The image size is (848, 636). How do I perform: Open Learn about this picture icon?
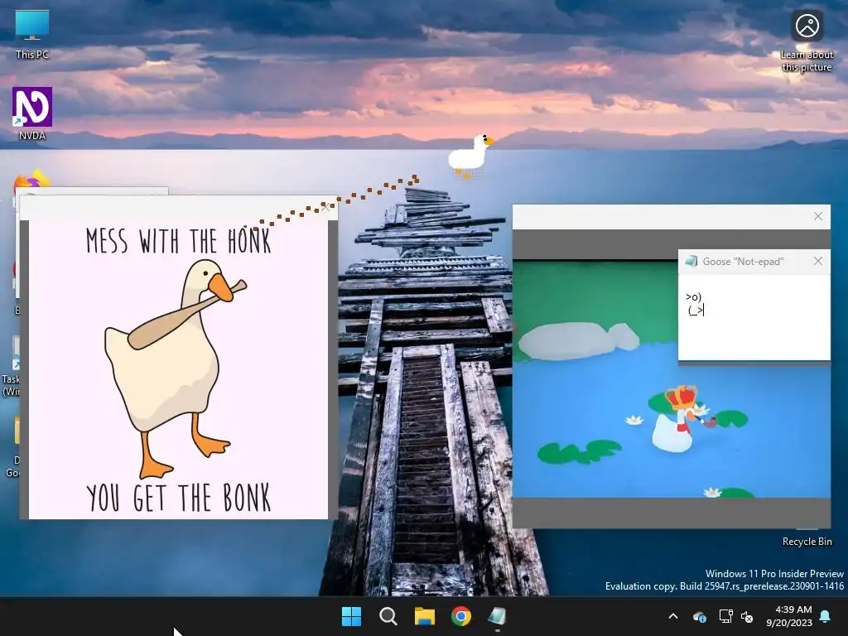point(807,41)
